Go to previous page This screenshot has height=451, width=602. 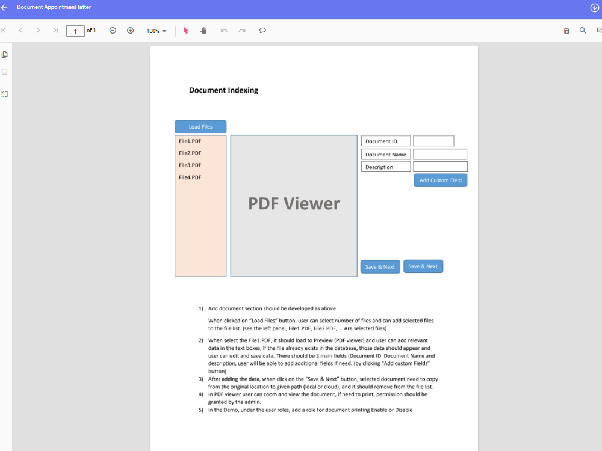click(x=20, y=30)
